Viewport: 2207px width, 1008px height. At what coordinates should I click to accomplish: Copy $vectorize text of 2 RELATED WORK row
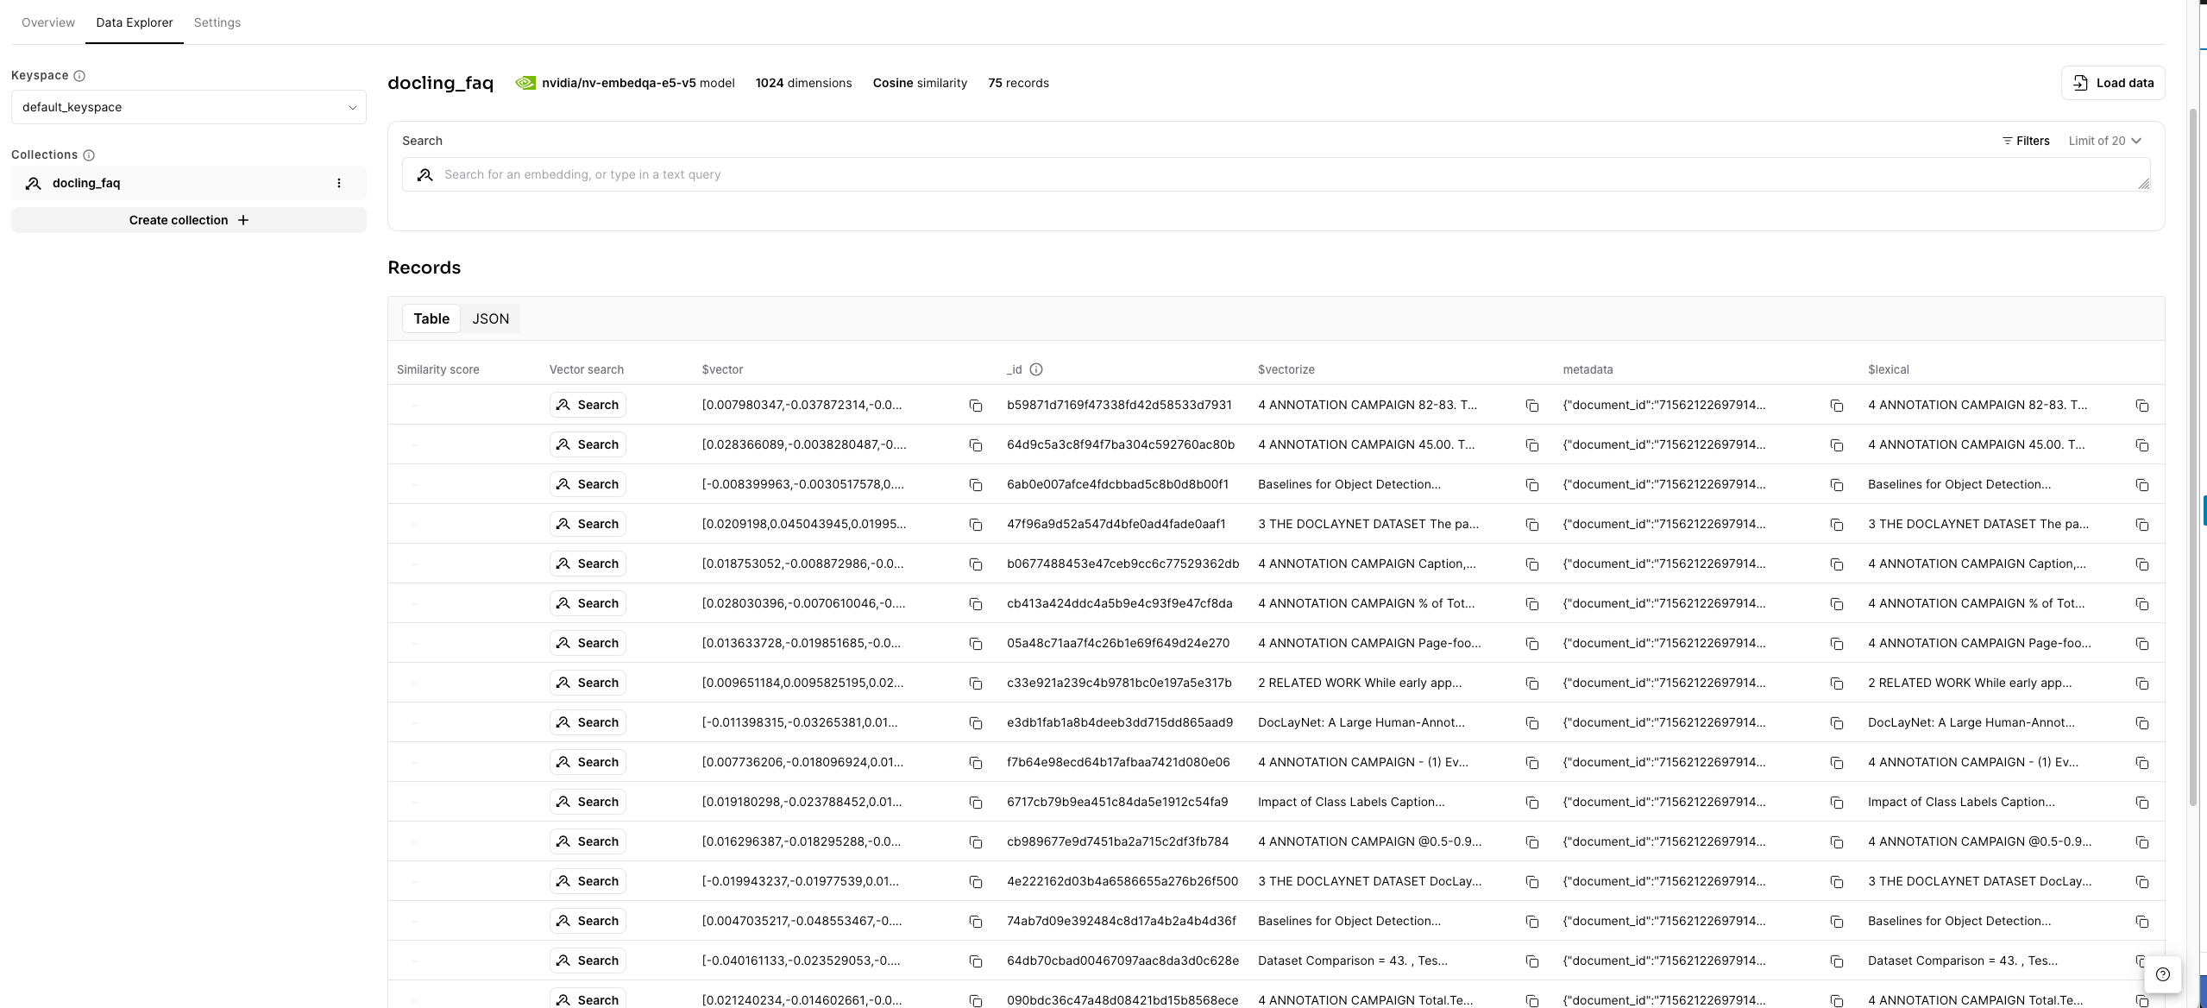pyautogui.click(x=1531, y=684)
